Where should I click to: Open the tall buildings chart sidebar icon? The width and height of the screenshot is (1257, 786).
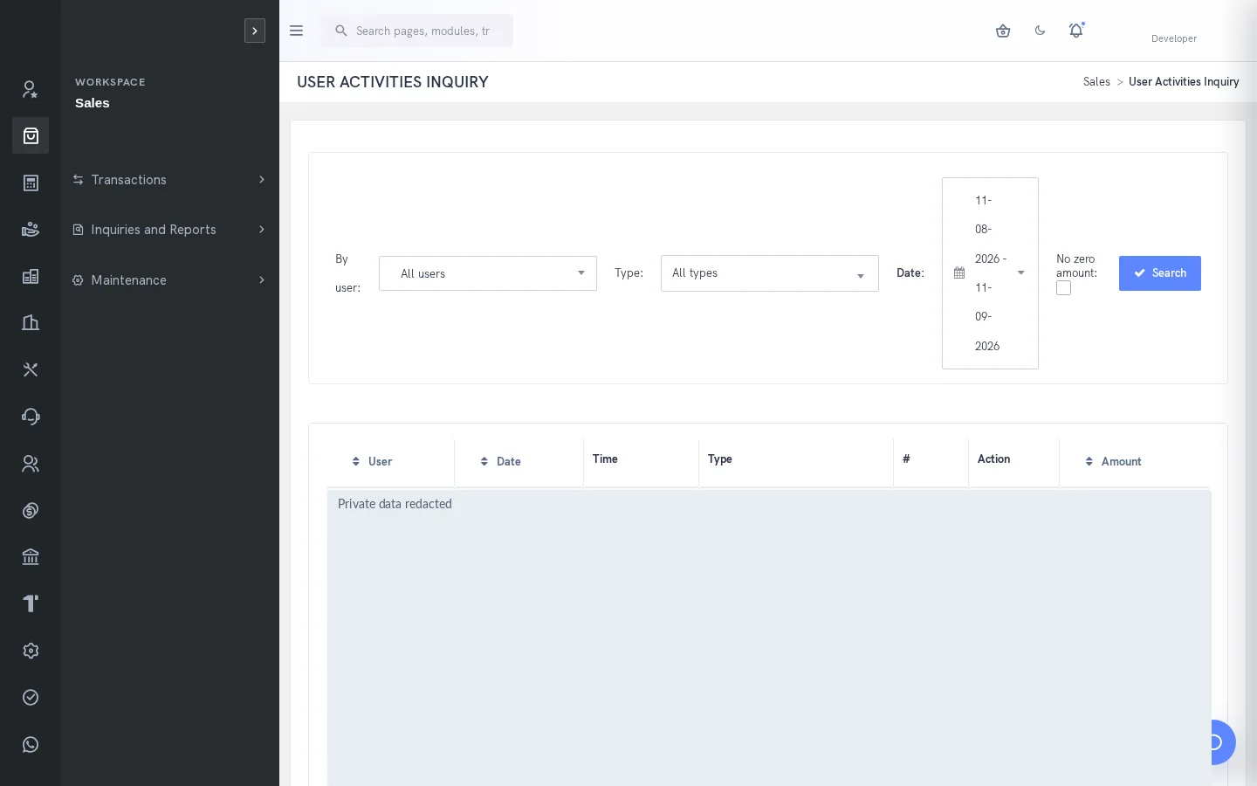tap(31, 323)
